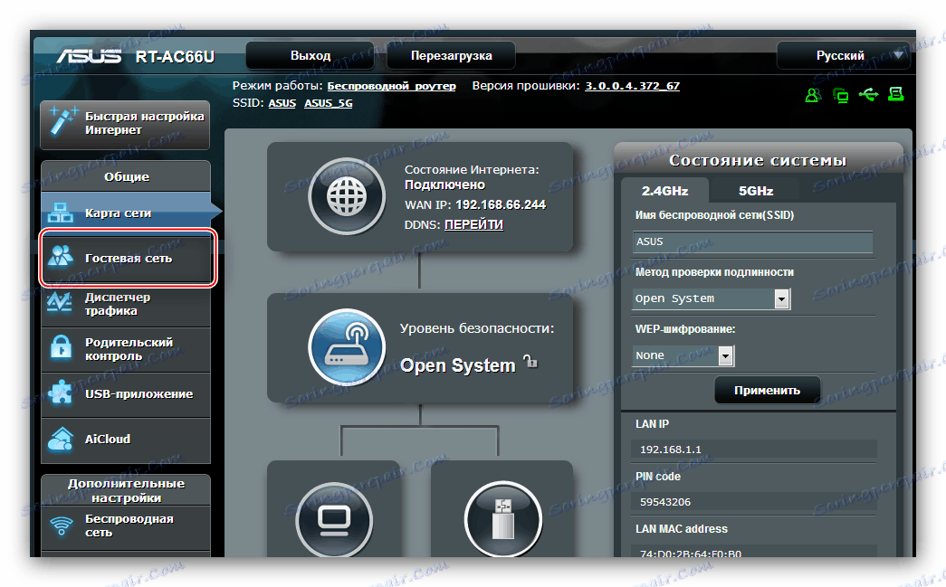Click the Traffic Manager graph icon

[60, 302]
